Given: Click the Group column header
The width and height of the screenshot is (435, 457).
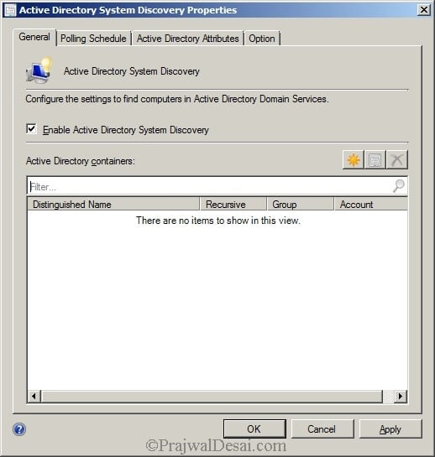Looking at the screenshot, I should [x=300, y=204].
